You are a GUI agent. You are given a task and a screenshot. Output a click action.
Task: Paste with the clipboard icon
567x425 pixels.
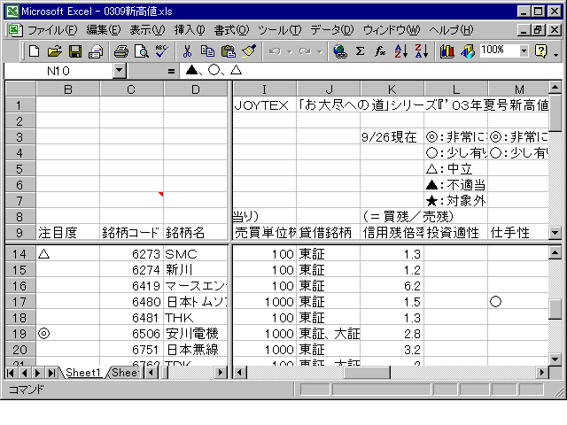[229, 51]
